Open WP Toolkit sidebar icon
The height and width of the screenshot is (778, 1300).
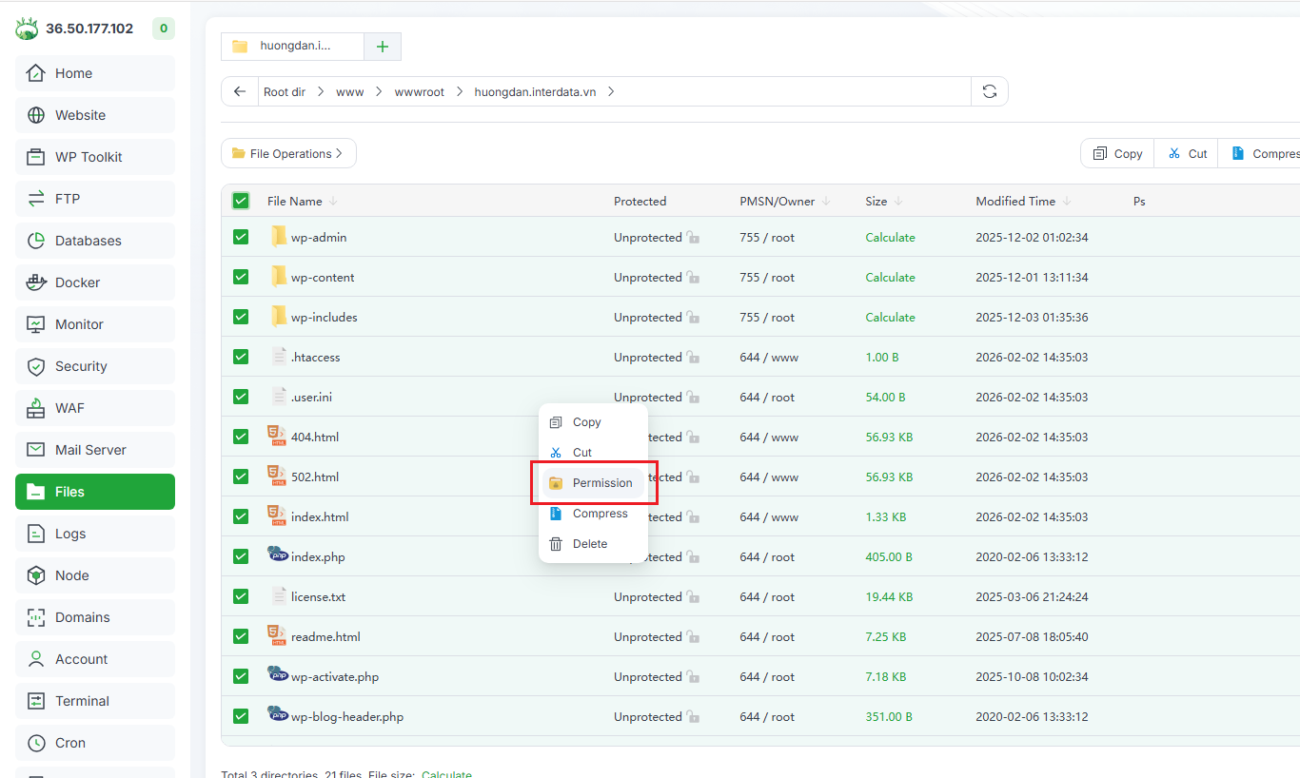point(36,157)
